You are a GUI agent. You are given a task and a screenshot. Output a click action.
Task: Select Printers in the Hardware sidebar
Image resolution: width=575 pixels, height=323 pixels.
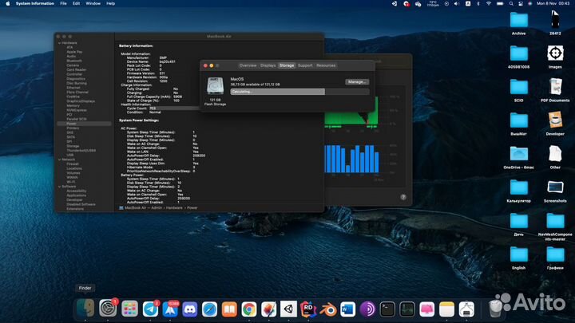click(x=73, y=128)
